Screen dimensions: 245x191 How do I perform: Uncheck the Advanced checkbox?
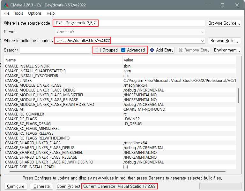pyautogui.click(x=123, y=50)
